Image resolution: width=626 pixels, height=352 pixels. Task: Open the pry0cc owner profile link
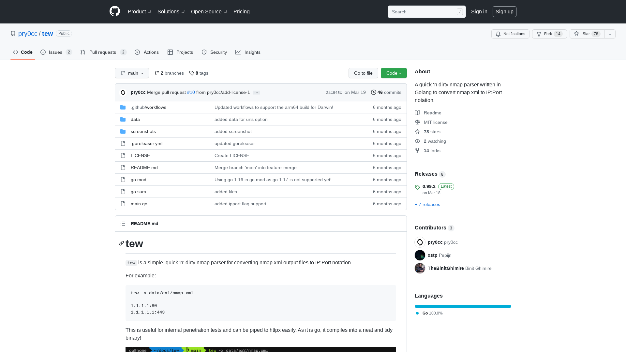(28, 34)
